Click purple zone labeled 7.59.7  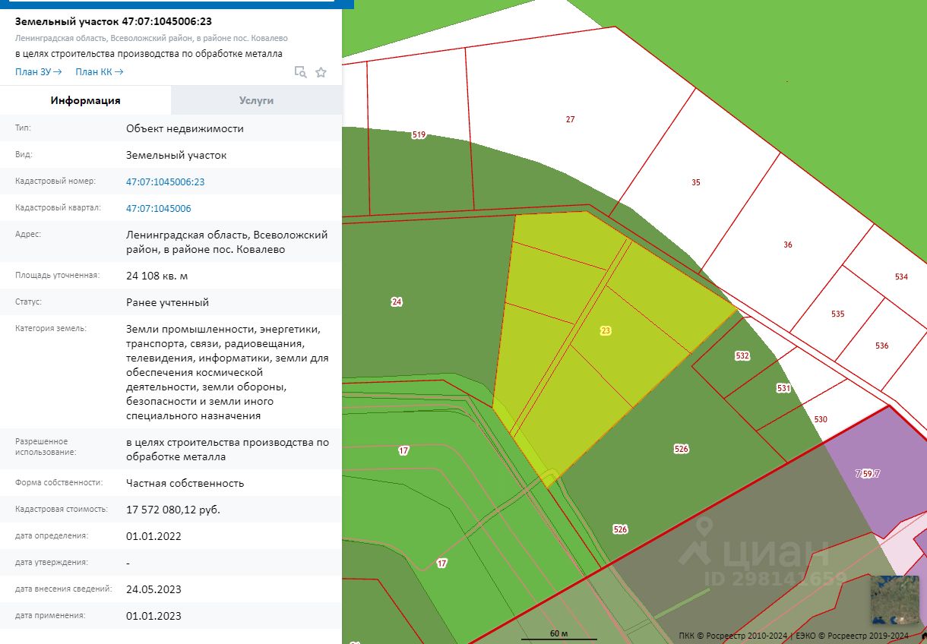(867, 473)
